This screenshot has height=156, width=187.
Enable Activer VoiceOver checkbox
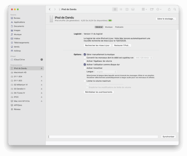85,68
